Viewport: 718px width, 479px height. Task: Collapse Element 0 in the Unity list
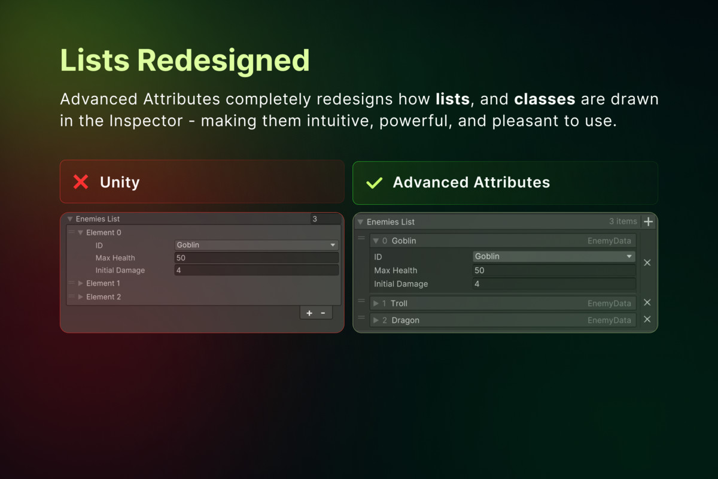coord(81,233)
